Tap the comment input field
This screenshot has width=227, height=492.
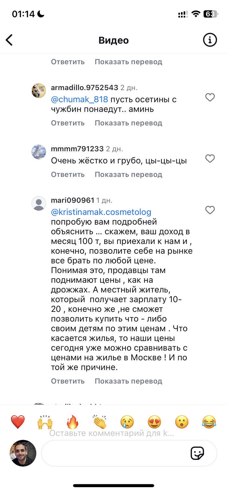(113, 453)
